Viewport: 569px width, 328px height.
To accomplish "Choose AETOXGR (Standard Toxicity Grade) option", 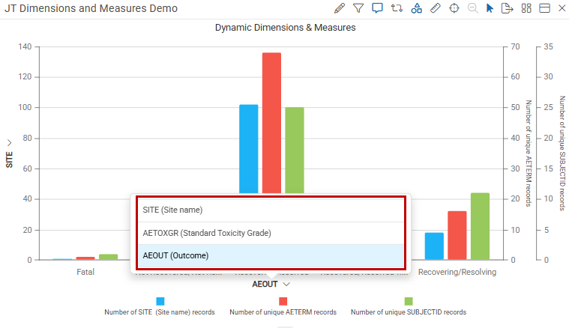I will click(271, 233).
